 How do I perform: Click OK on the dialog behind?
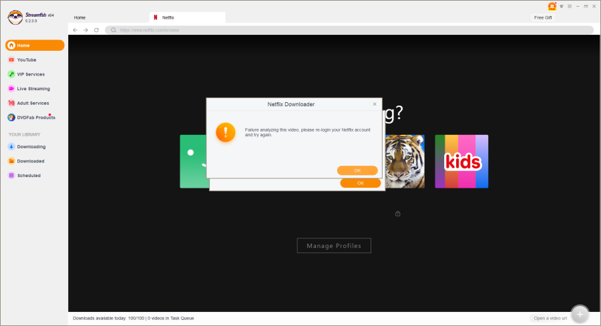click(x=361, y=183)
